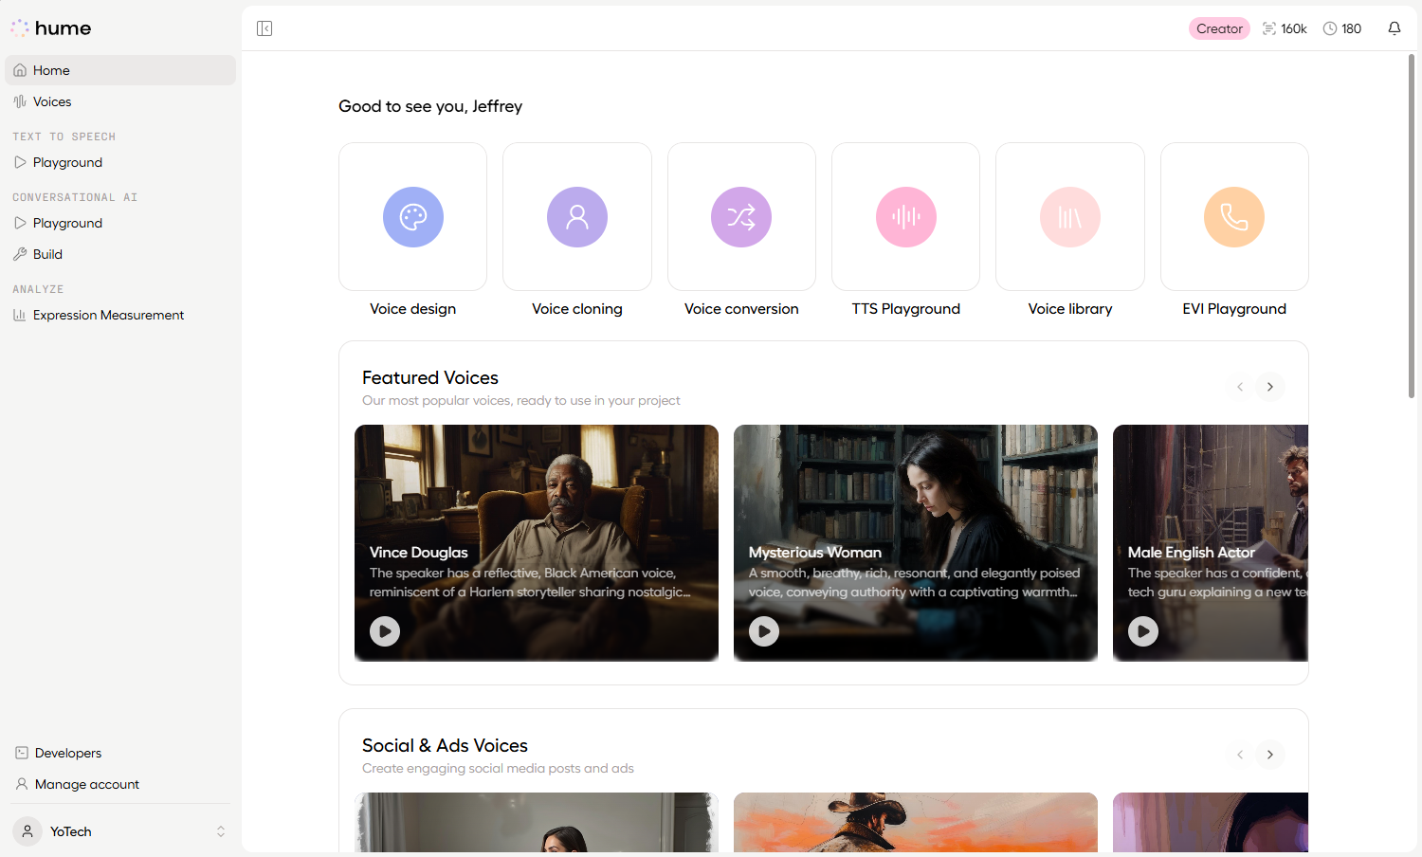
Task: Open the Vince Douglas voice card
Action: point(537,543)
